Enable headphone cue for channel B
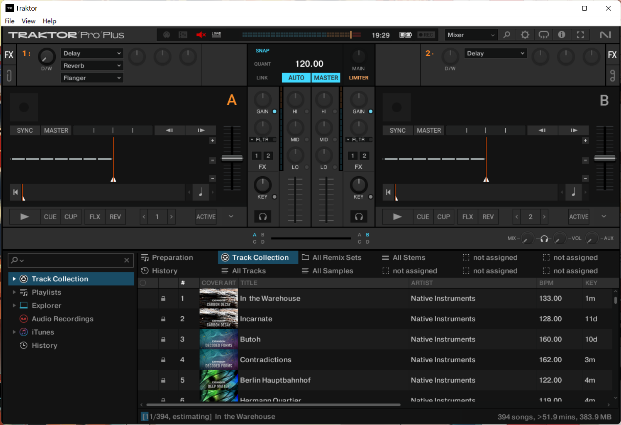This screenshot has height=425, width=621. 359,217
